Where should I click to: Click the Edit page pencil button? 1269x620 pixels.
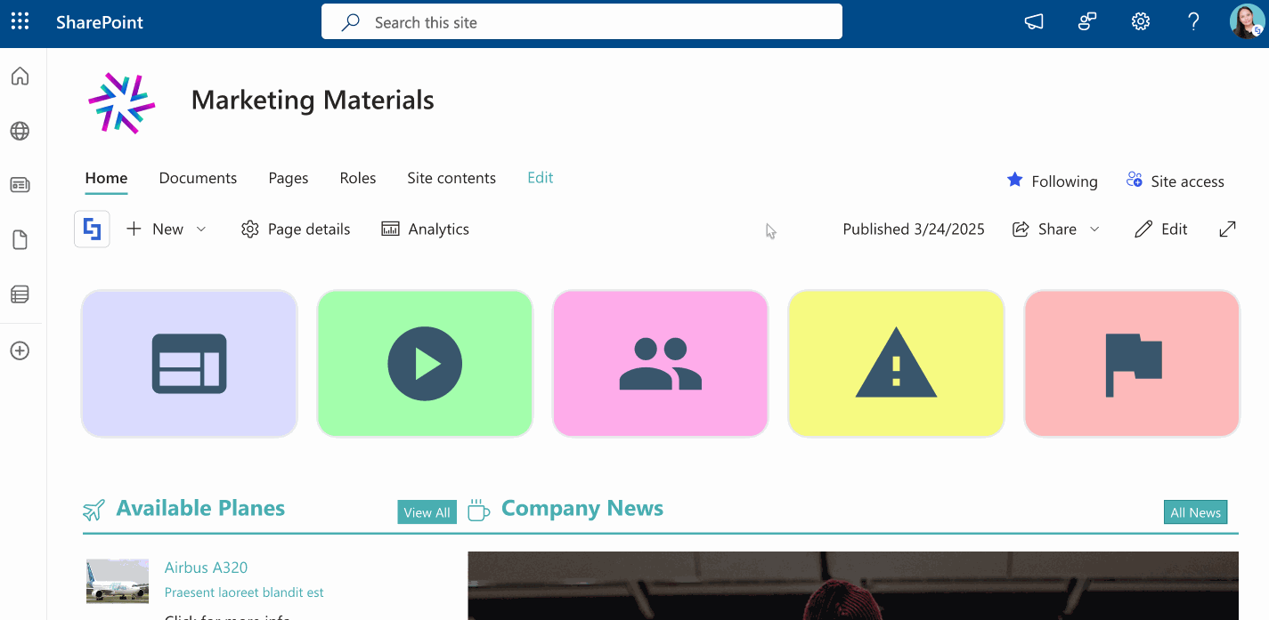[x=1161, y=229]
